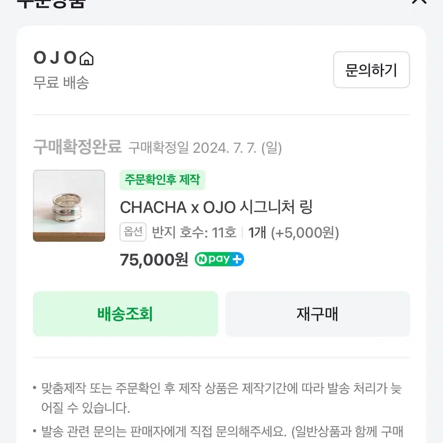This screenshot has width=443, height=443.
Task: Close the order product panel
Action: [419, 2]
